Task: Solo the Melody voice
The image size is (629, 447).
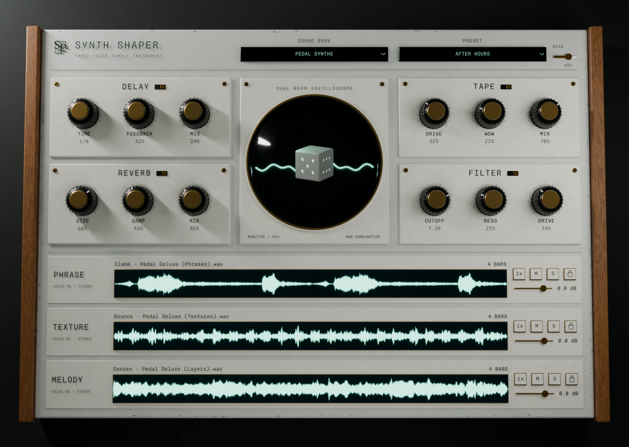Action: (x=555, y=379)
